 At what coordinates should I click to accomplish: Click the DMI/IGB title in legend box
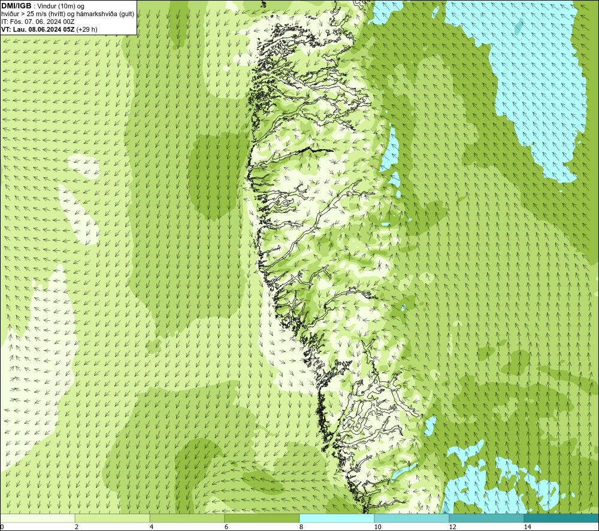[x=16, y=6]
